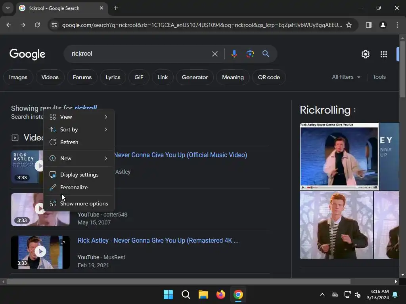The image size is (406, 304).
Task: Open Google quick settings gear
Action: [365, 54]
